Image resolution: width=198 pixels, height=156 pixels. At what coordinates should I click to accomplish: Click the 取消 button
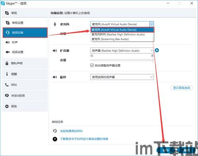tap(186, 150)
